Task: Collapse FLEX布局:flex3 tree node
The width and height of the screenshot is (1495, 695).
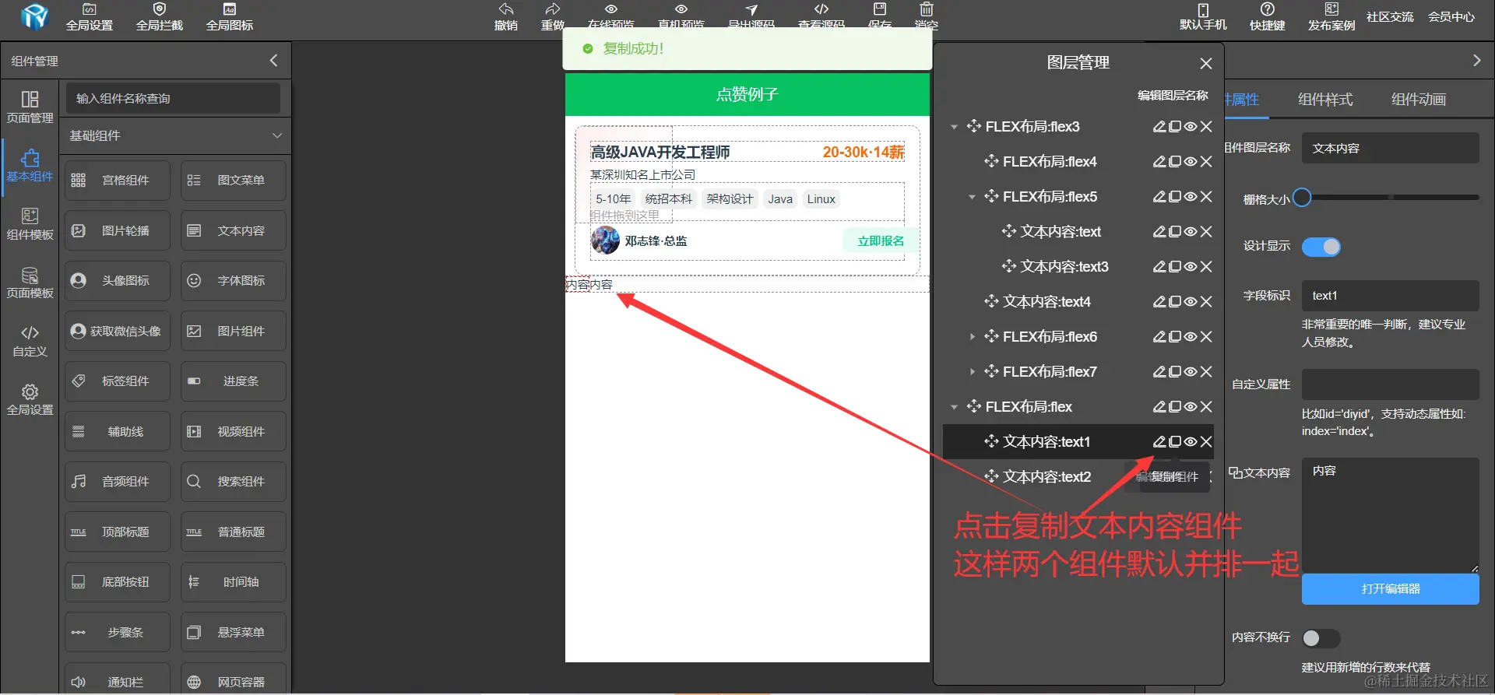Action: tap(954, 127)
